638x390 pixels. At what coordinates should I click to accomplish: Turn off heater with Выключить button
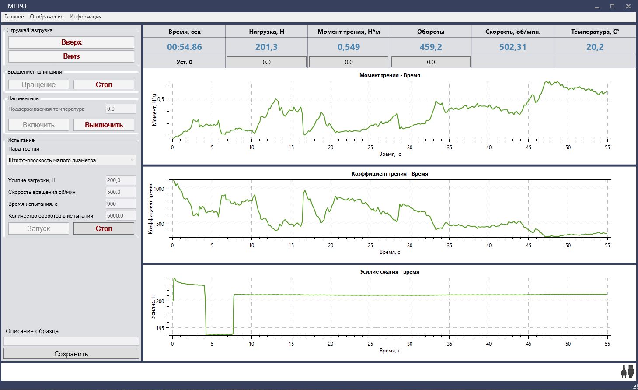[x=104, y=125]
